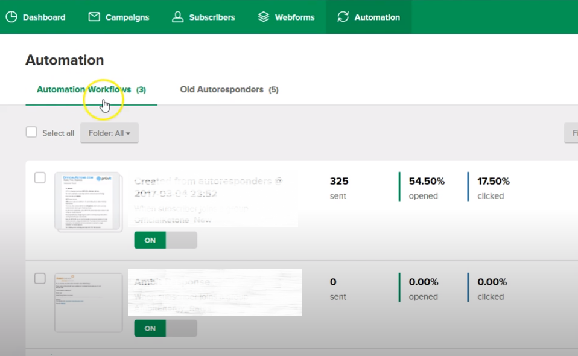Click the 'Automation' page heading
This screenshot has width=578, height=356.
pos(65,60)
